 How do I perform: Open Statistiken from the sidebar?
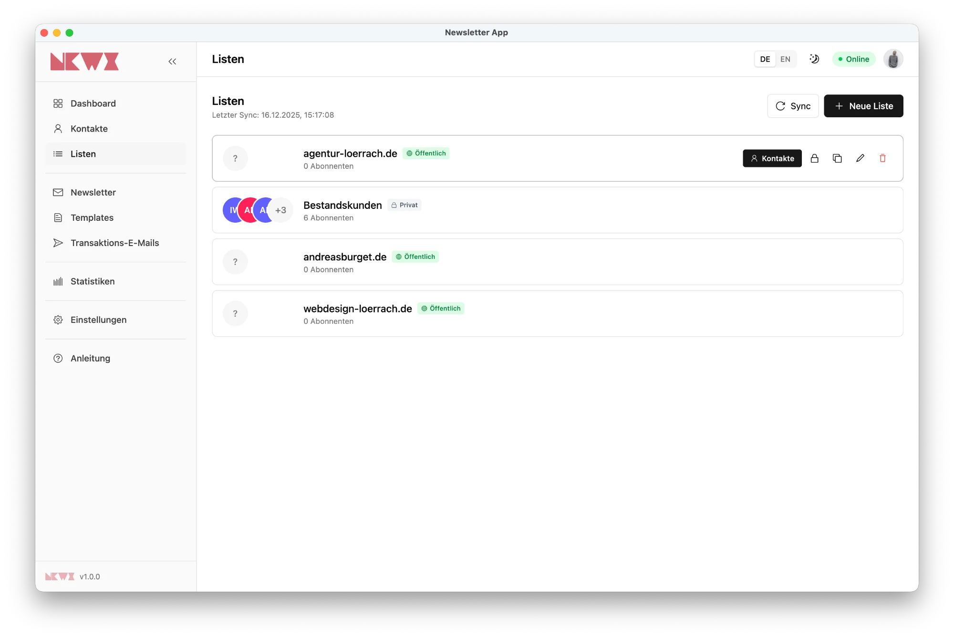93,281
